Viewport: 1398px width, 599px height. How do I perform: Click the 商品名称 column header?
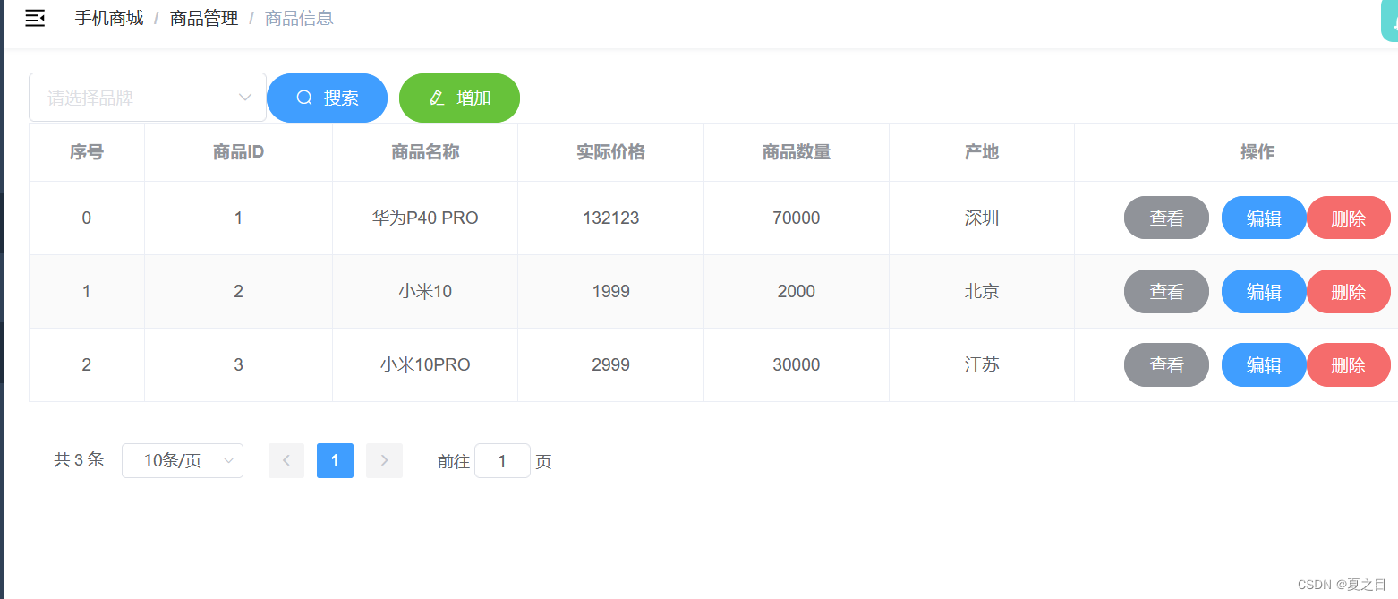coord(425,152)
